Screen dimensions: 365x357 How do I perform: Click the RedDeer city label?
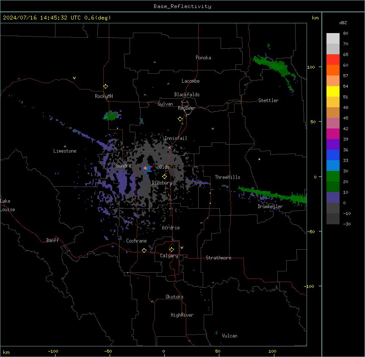coord(186,108)
